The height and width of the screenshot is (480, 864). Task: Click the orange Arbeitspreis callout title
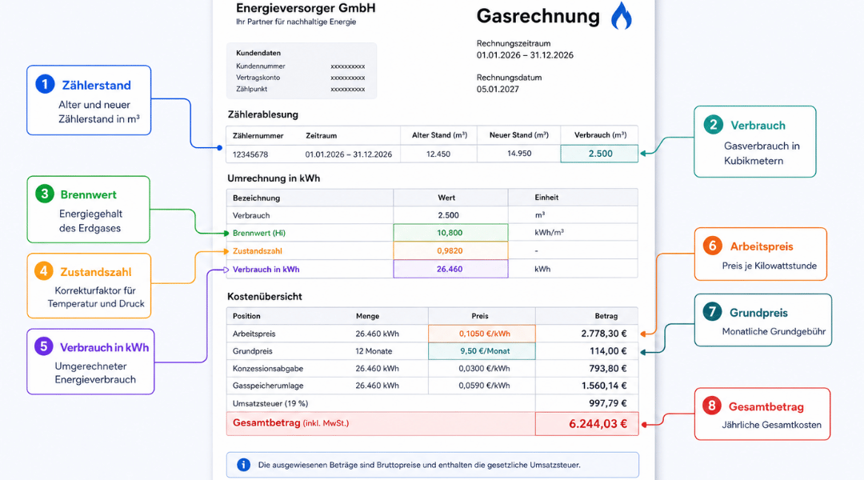click(762, 246)
